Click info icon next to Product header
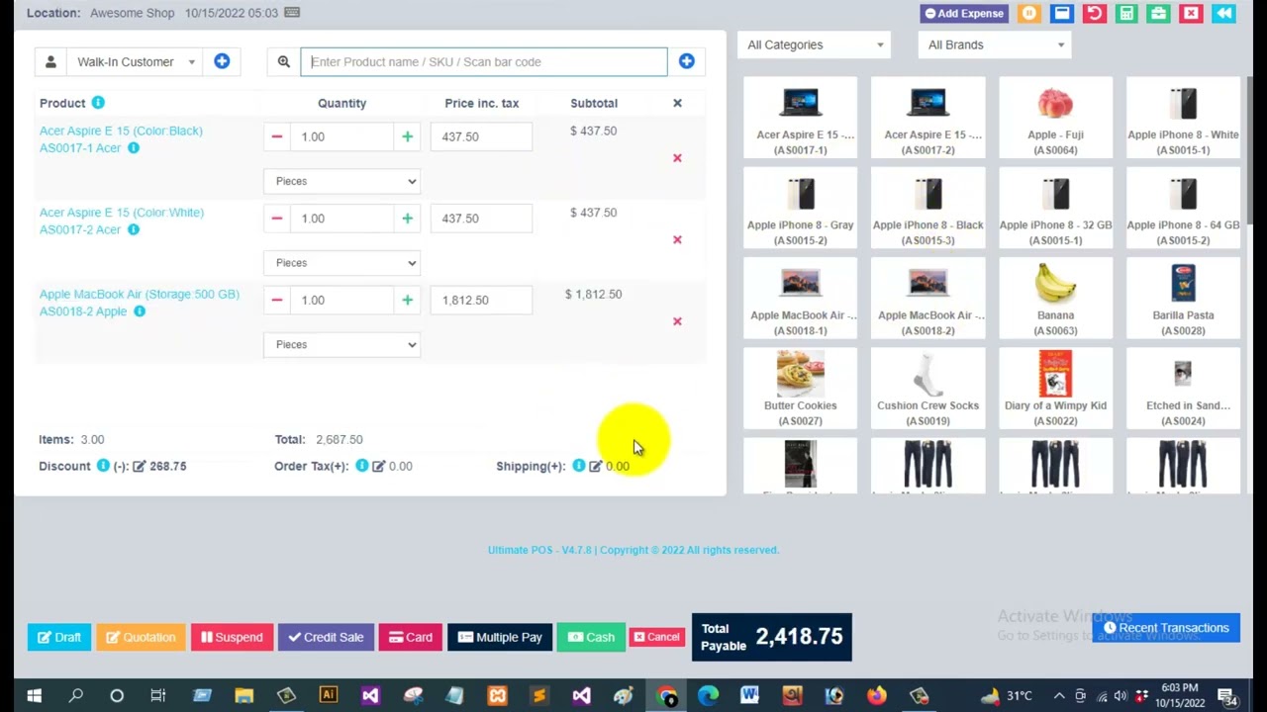This screenshot has width=1267, height=712. [98, 103]
